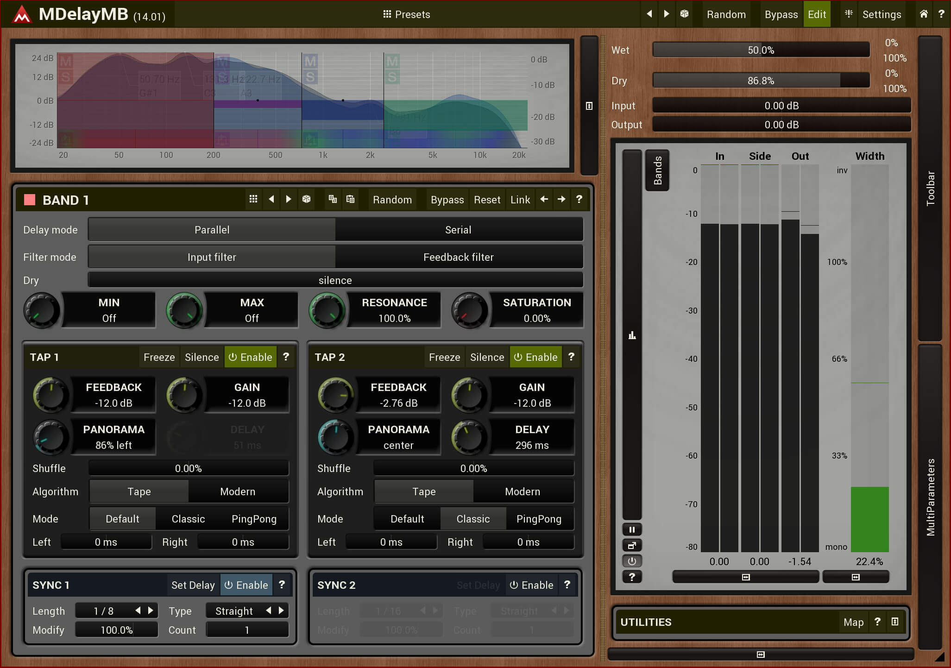Screen dimensions: 951x668
Task: Open the Utilities Map button
Action: (853, 622)
